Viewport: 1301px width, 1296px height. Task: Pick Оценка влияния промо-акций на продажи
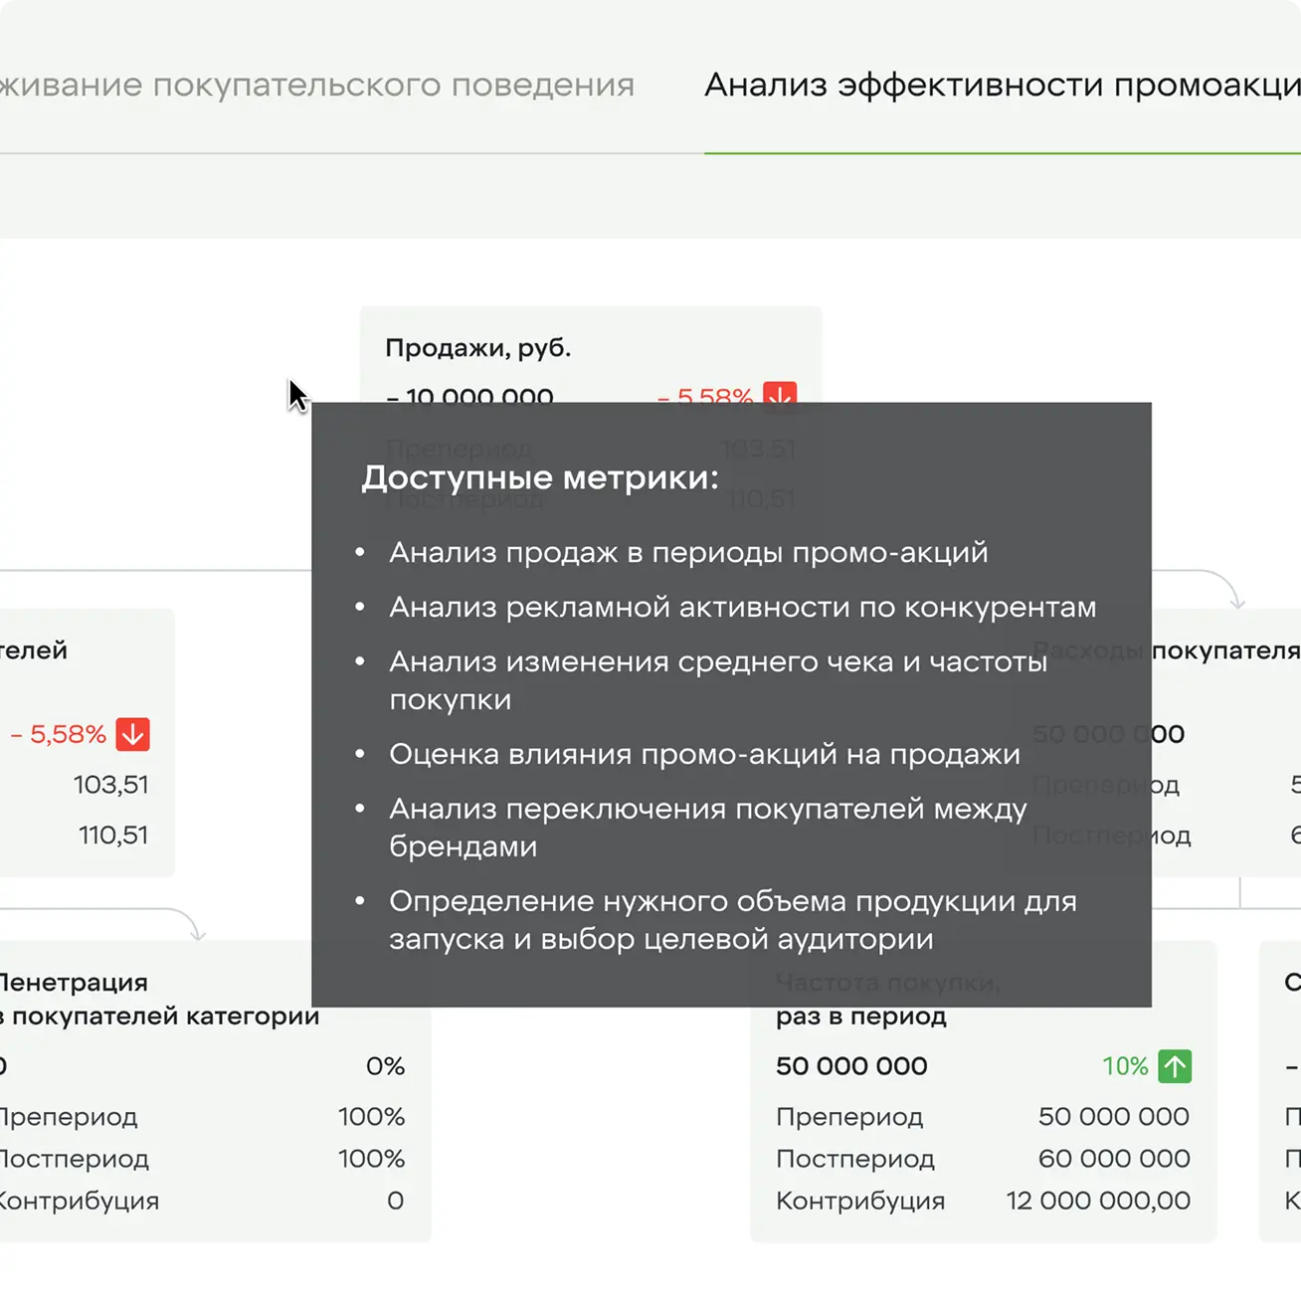(704, 754)
